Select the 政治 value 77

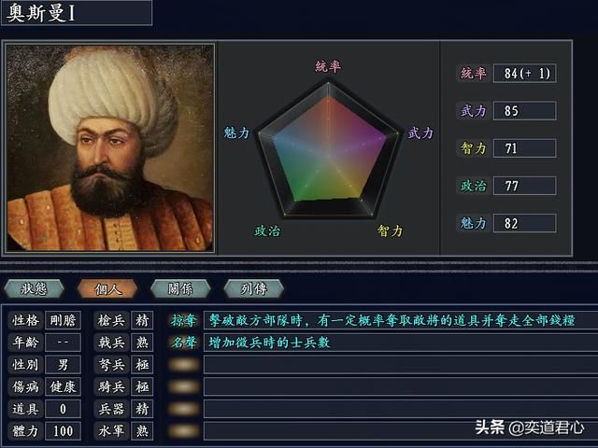click(x=525, y=186)
